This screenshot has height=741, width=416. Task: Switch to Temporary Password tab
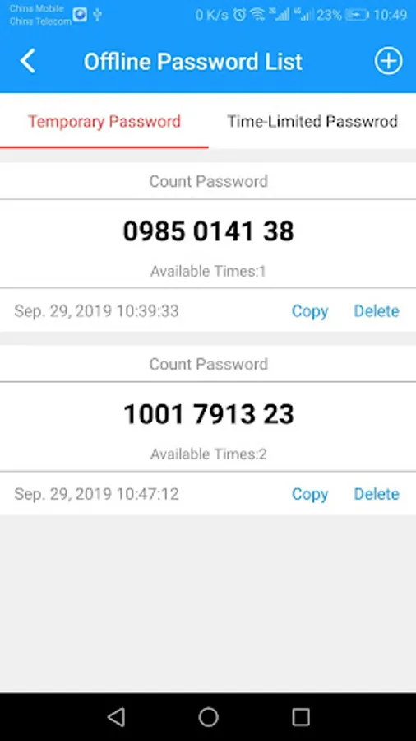point(104,122)
